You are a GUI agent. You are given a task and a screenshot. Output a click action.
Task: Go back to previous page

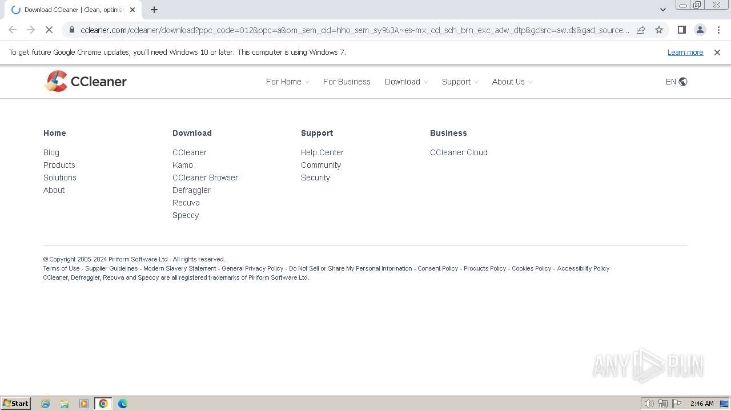13,30
